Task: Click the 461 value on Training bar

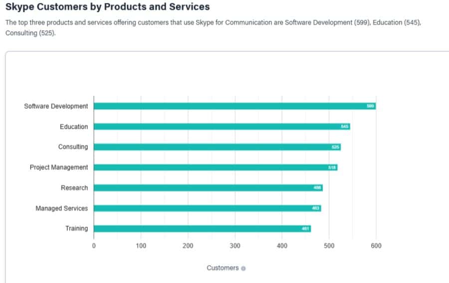Action: coord(305,229)
